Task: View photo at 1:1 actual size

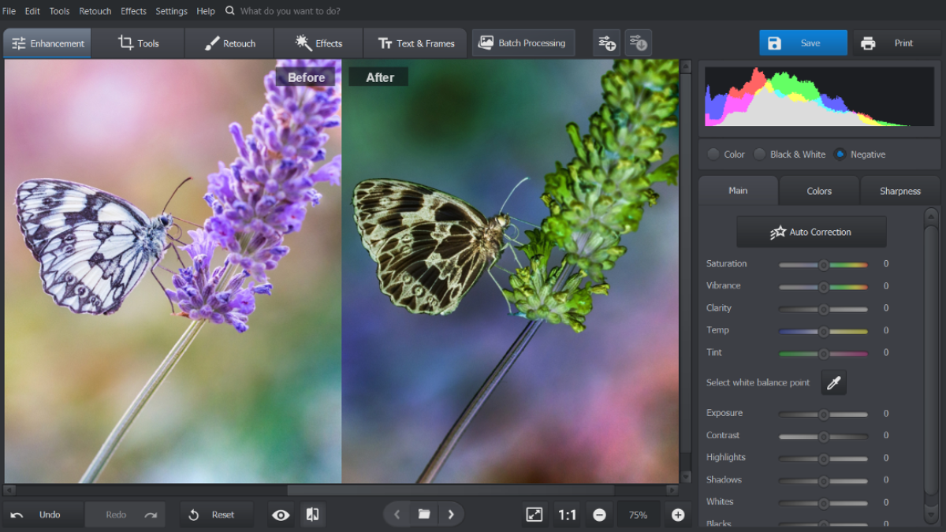Action: click(566, 514)
